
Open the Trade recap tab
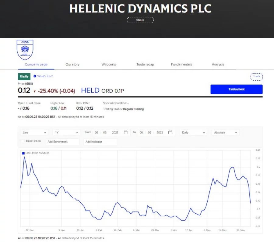(x=145, y=64)
